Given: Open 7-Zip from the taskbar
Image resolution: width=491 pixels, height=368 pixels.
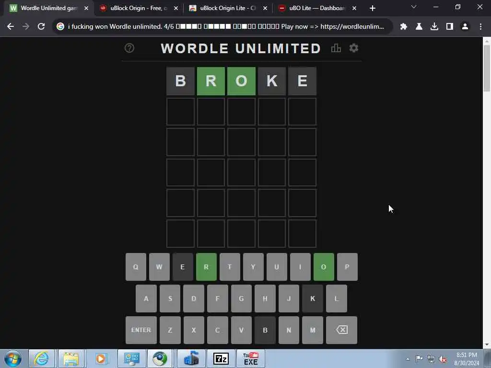Looking at the screenshot, I should 221,358.
